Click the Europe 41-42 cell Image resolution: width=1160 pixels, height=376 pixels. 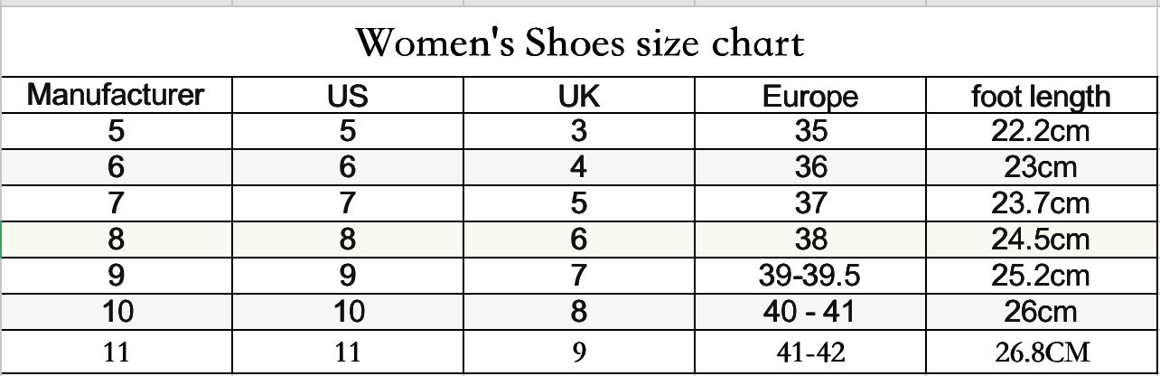click(810, 352)
